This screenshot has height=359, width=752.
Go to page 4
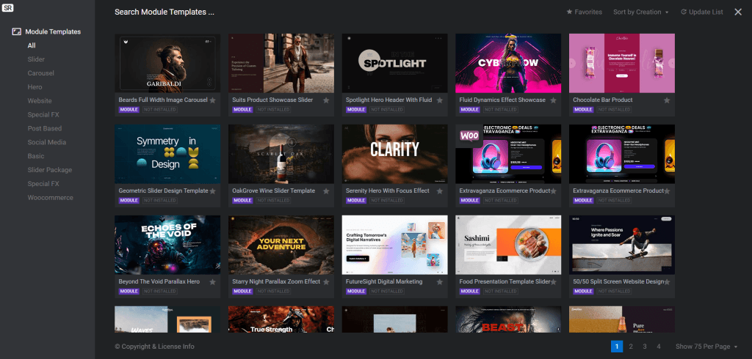point(659,347)
